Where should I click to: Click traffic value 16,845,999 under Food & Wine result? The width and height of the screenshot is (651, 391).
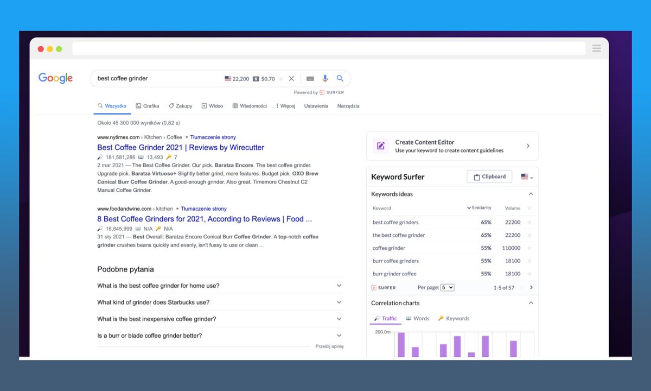pyautogui.click(x=119, y=229)
